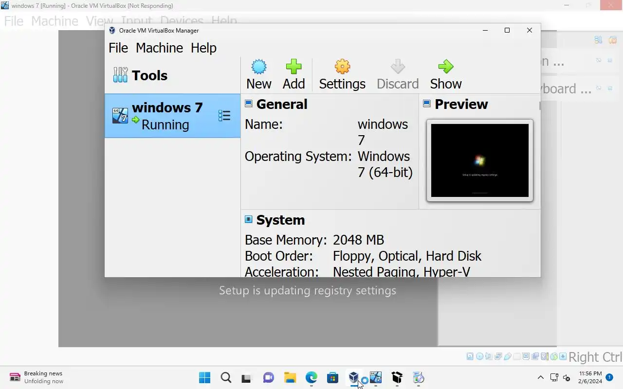Click the blue notification count badge
The image size is (623, 389).
(x=609, y=377)
